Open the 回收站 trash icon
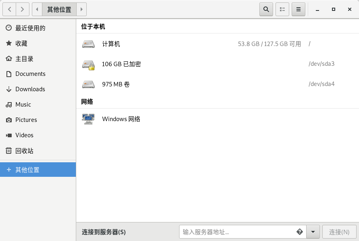 click(x=9, y=151)
